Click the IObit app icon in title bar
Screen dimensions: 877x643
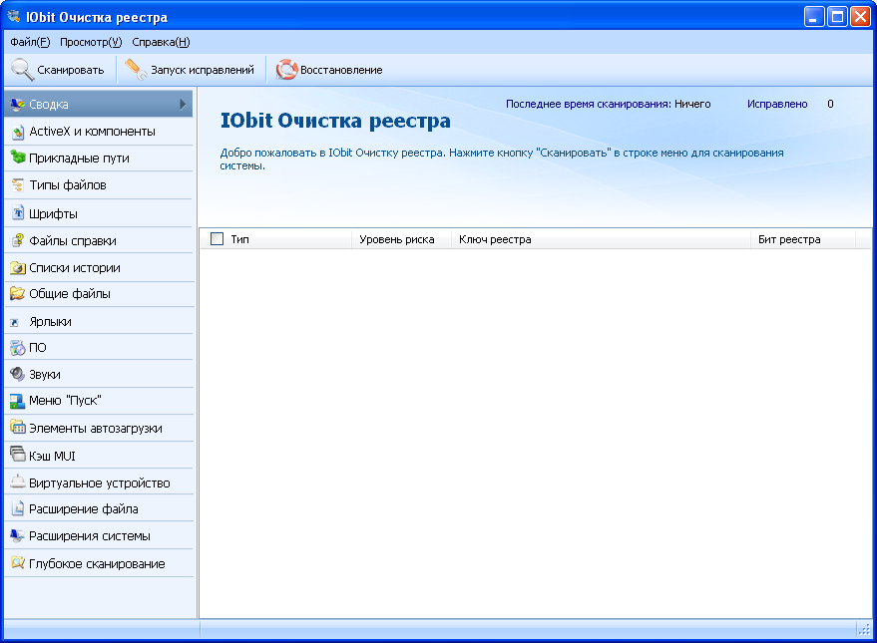[13, 16]
